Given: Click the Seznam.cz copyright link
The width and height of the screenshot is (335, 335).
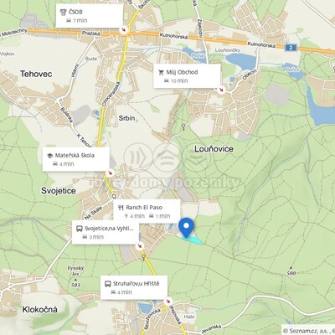Looking at the screenshot, I should (308, 331).
